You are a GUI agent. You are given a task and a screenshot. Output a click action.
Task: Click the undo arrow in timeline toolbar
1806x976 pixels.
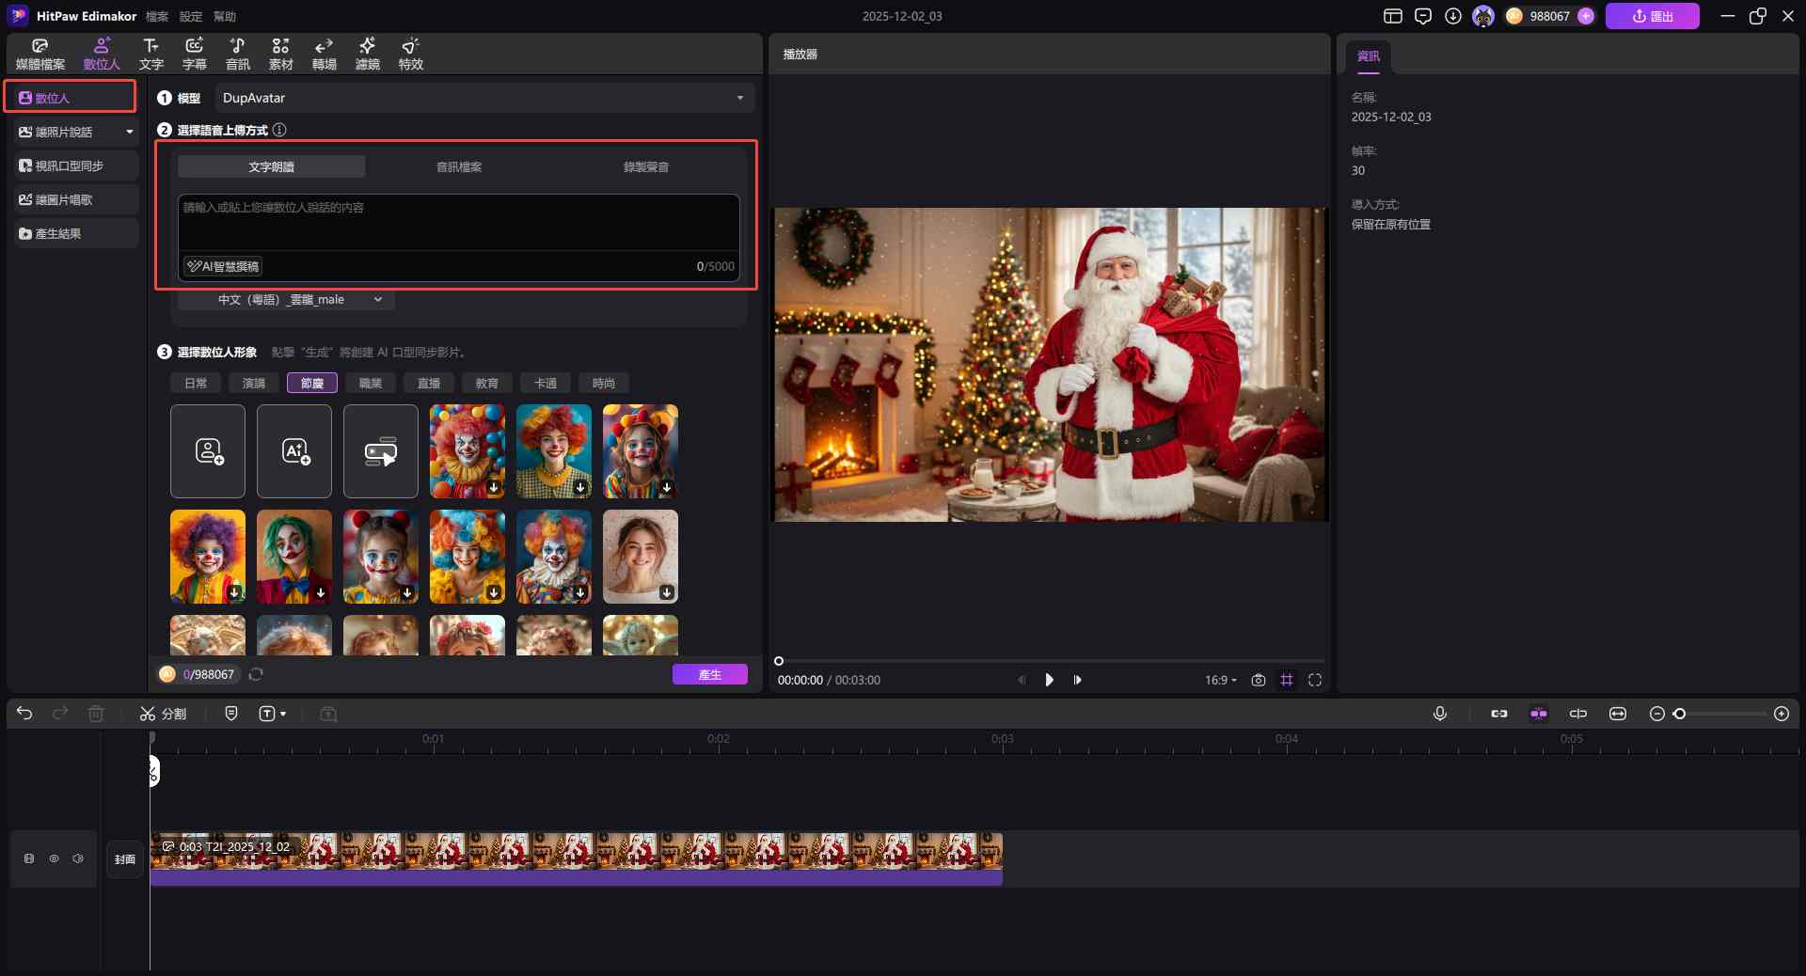pyautogui.click(x=24, y=714)
